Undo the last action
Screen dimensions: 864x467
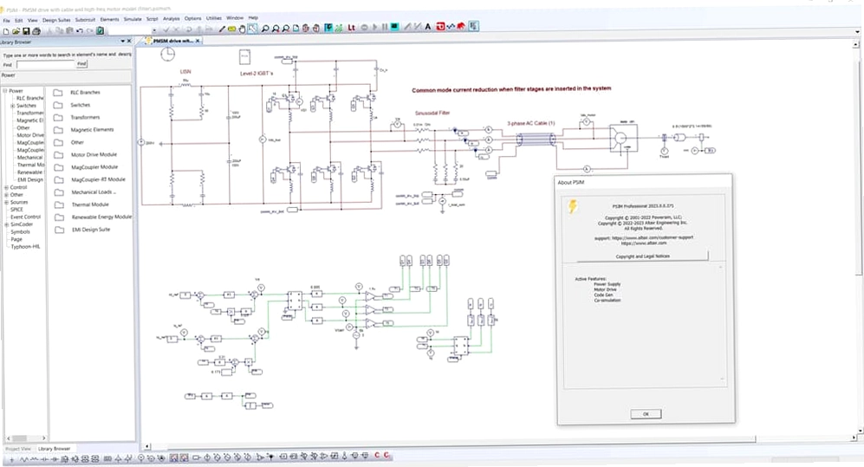[x=80, y=31]
